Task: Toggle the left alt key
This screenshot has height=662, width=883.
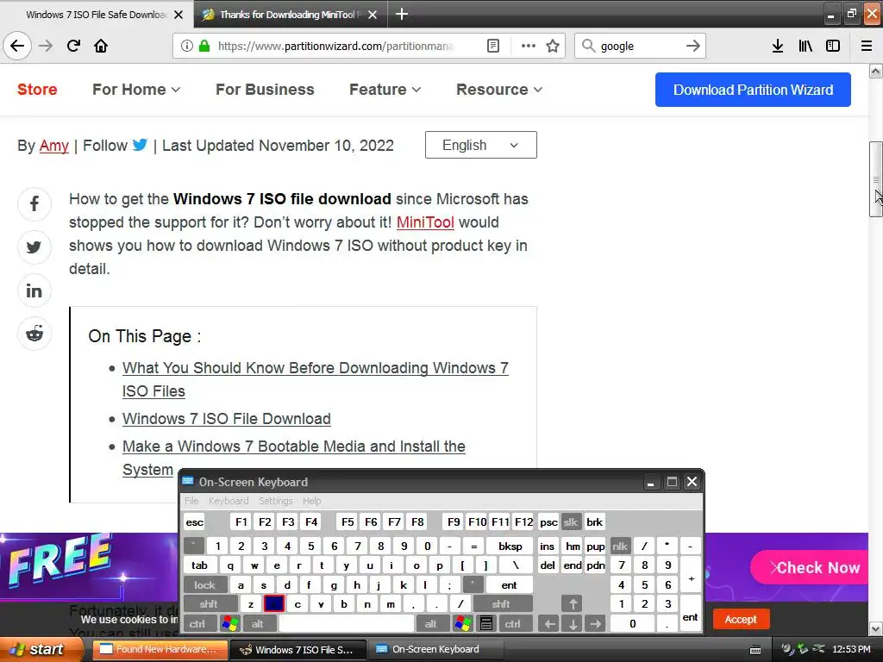Action: 258,623
